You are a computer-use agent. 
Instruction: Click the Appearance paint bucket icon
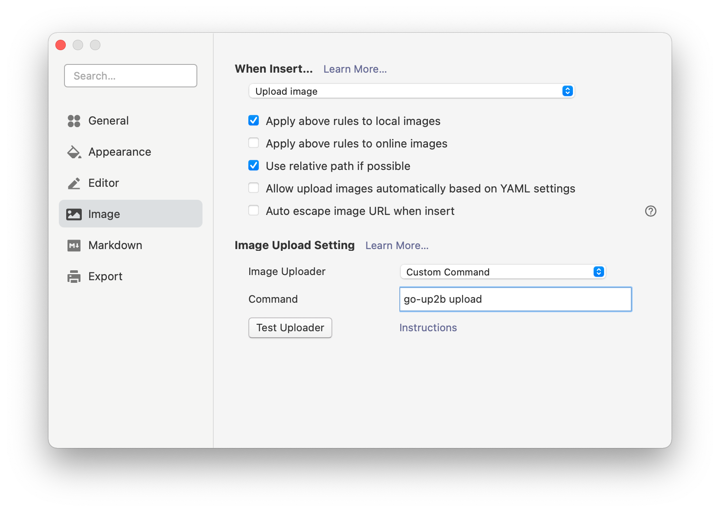coord(74,152)
